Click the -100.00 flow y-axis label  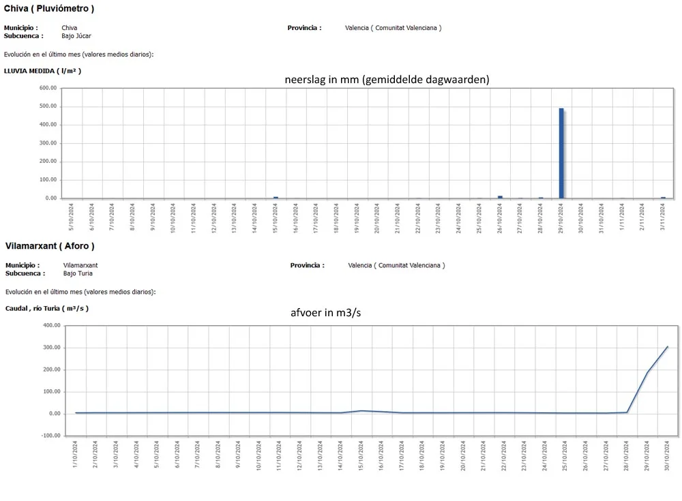click(x=52, y=436)
